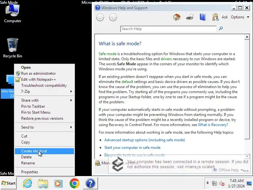Expand the Share with submenu

(x=44, y=100)
